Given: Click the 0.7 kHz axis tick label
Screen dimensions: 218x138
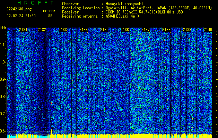Looking at the screenshot, I should point(3,114).
